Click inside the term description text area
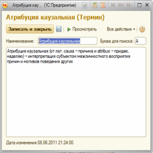Screen dimensions: 153x153 (76, 92)
